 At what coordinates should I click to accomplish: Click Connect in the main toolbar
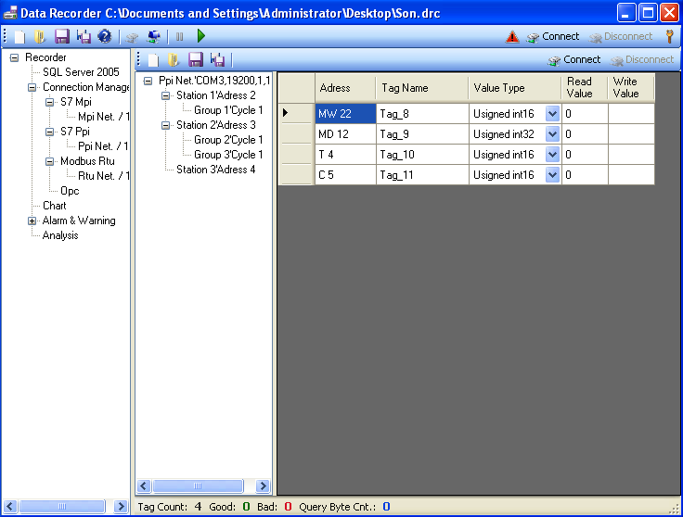pyautogui.click(x=553, y=36)
